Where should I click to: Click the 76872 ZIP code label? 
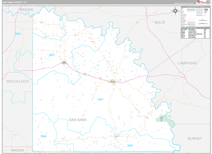coord(18,34)
